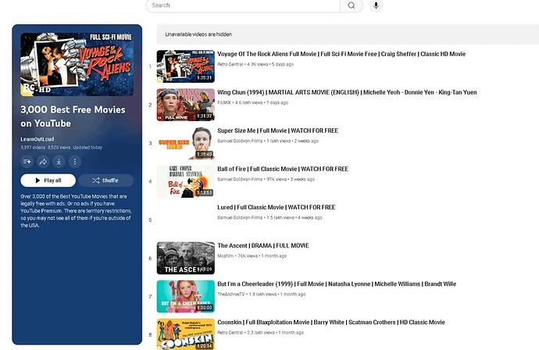Image resolution: width=539 pixels, height=350 pixels.
Task: Open Voyage Of The Rock Aliens title
Action: pos(341,54)
